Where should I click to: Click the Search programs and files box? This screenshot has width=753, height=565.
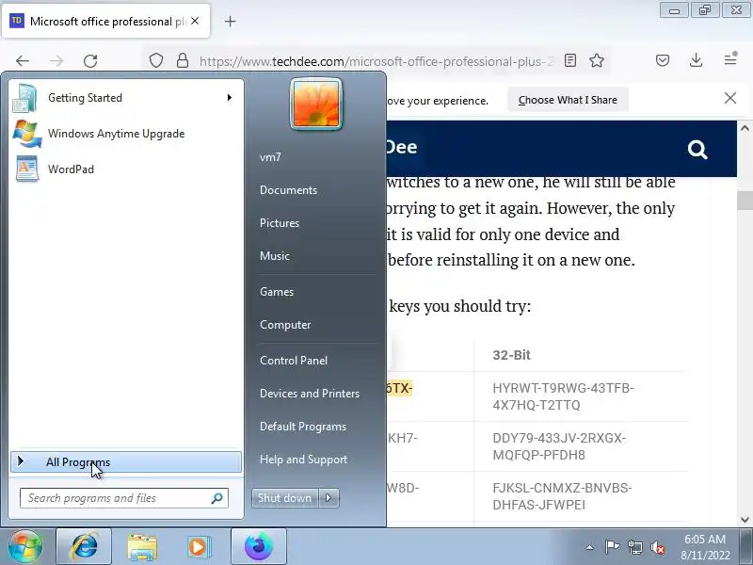(124, 498)
